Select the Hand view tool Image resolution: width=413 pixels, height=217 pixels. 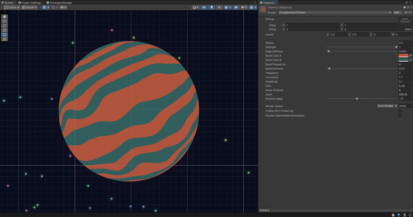[x=4, y=16]
